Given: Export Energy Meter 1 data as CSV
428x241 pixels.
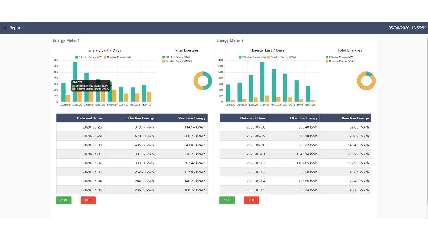Looking at the screenshot, I should click(x=64, y=200).
